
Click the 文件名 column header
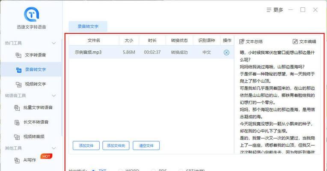94,41
